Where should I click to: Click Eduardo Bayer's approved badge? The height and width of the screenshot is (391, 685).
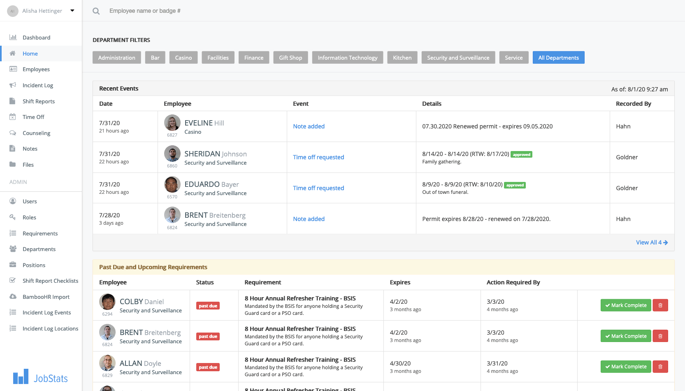(515, 185)
